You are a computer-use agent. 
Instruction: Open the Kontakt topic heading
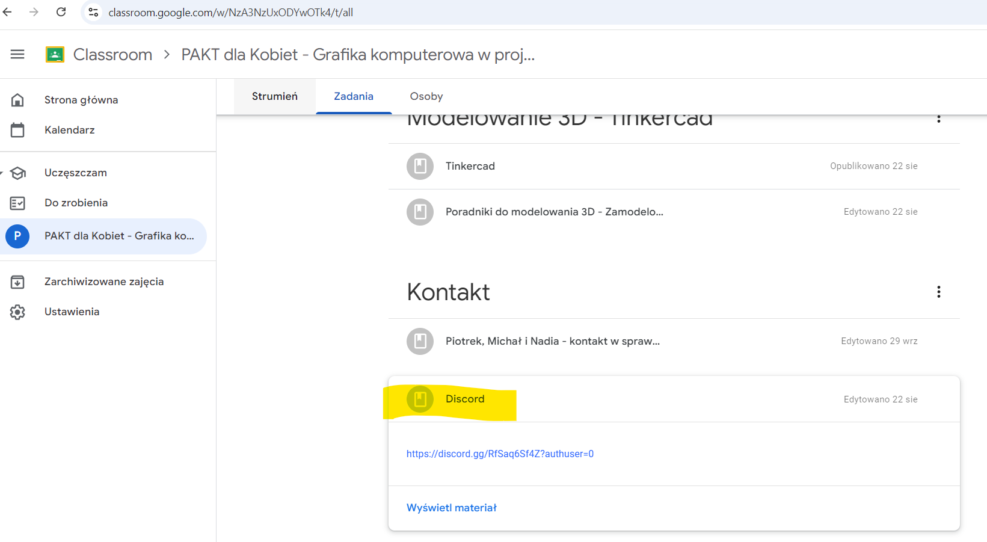click(448, 292)
